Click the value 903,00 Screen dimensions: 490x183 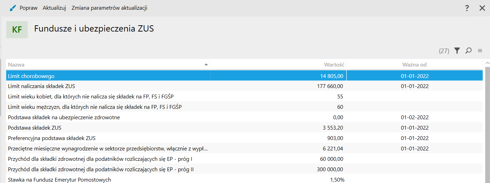point(336,138)
